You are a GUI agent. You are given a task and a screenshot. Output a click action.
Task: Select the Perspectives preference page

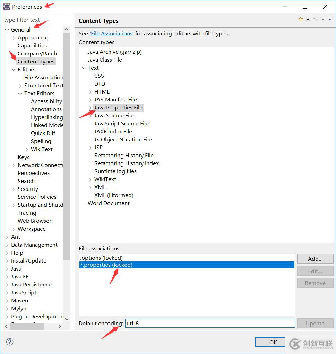pyautogui.click(x=33, y=173)
